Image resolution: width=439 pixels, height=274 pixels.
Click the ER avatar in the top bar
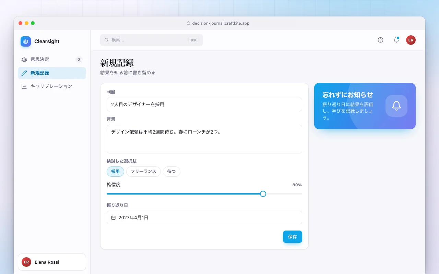(411, 40)
